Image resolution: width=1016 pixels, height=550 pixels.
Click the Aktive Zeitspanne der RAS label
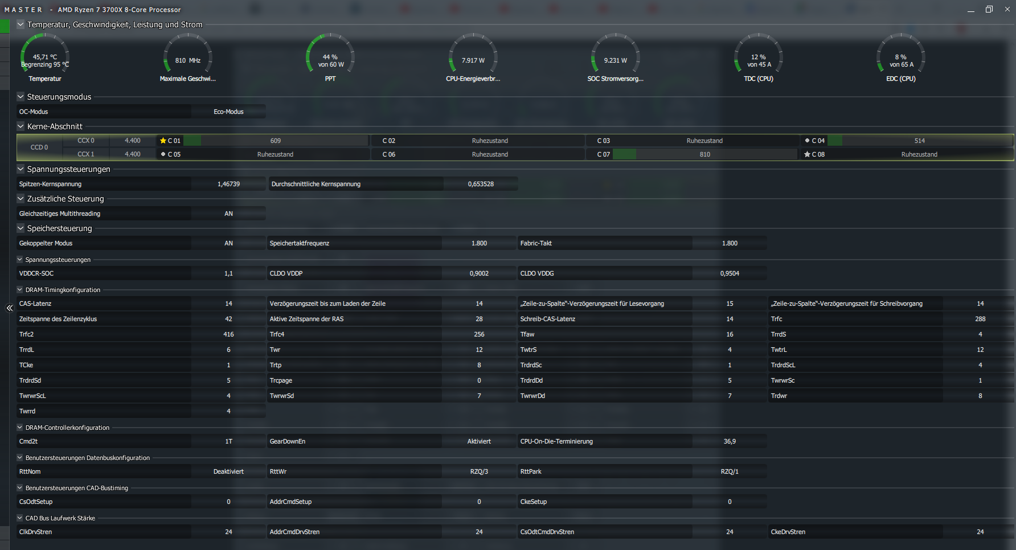click(306, 319)
